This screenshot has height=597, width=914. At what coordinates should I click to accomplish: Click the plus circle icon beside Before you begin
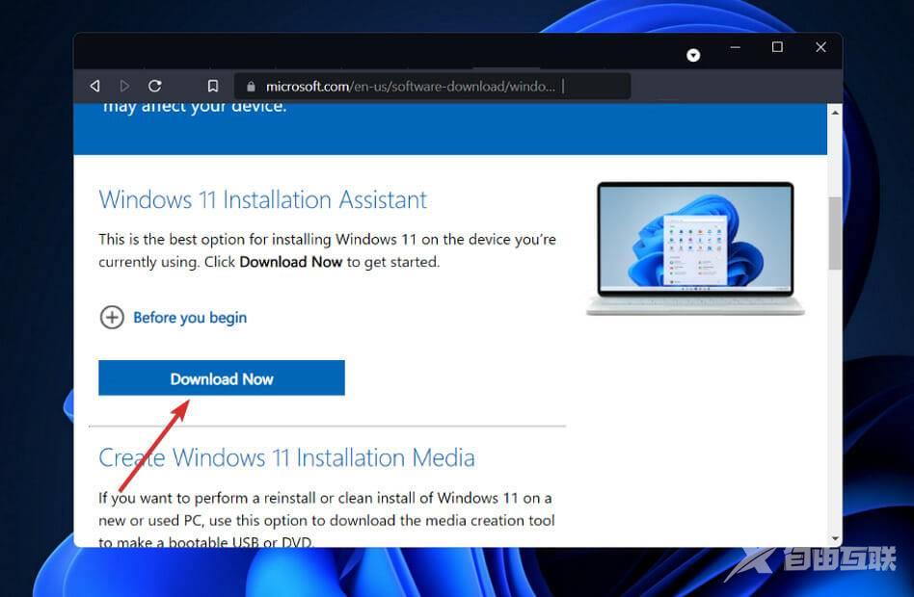coord(113,318)
